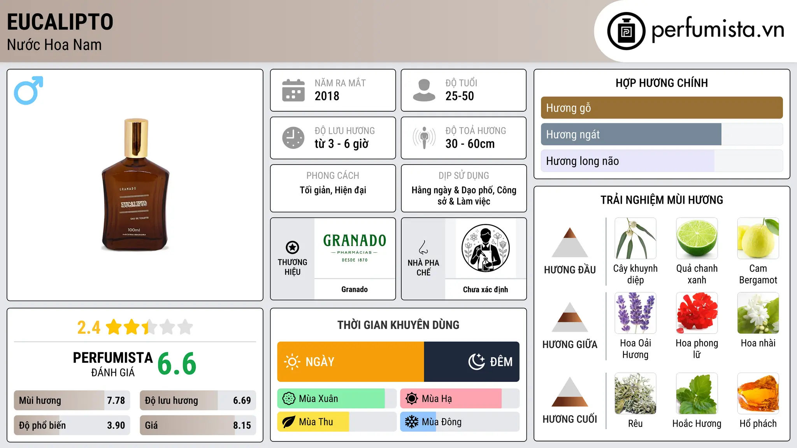Viewport: 797px width, 448px height.
Task: Click the Granado brand name label
Action: (355, 289)
